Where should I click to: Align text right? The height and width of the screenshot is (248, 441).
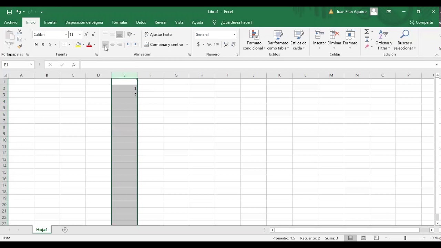(119, 44)
